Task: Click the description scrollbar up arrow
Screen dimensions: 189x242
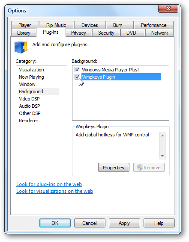Action: point(162,136)
